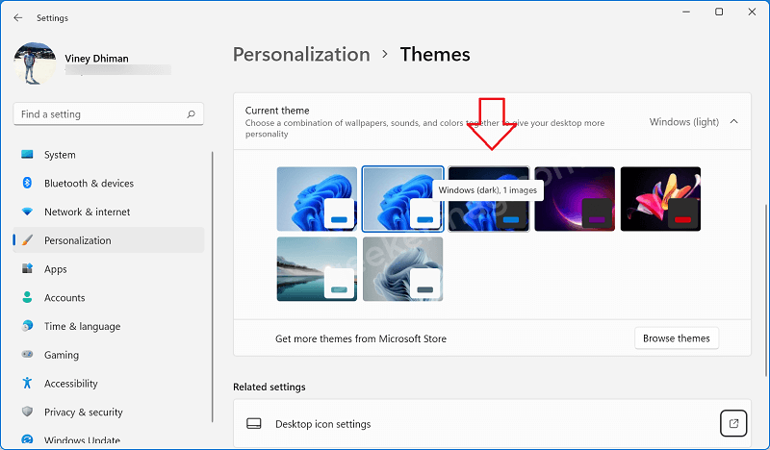Open Accounts settings page
This screenshot has height=450, width=770.
pos(109,297)
